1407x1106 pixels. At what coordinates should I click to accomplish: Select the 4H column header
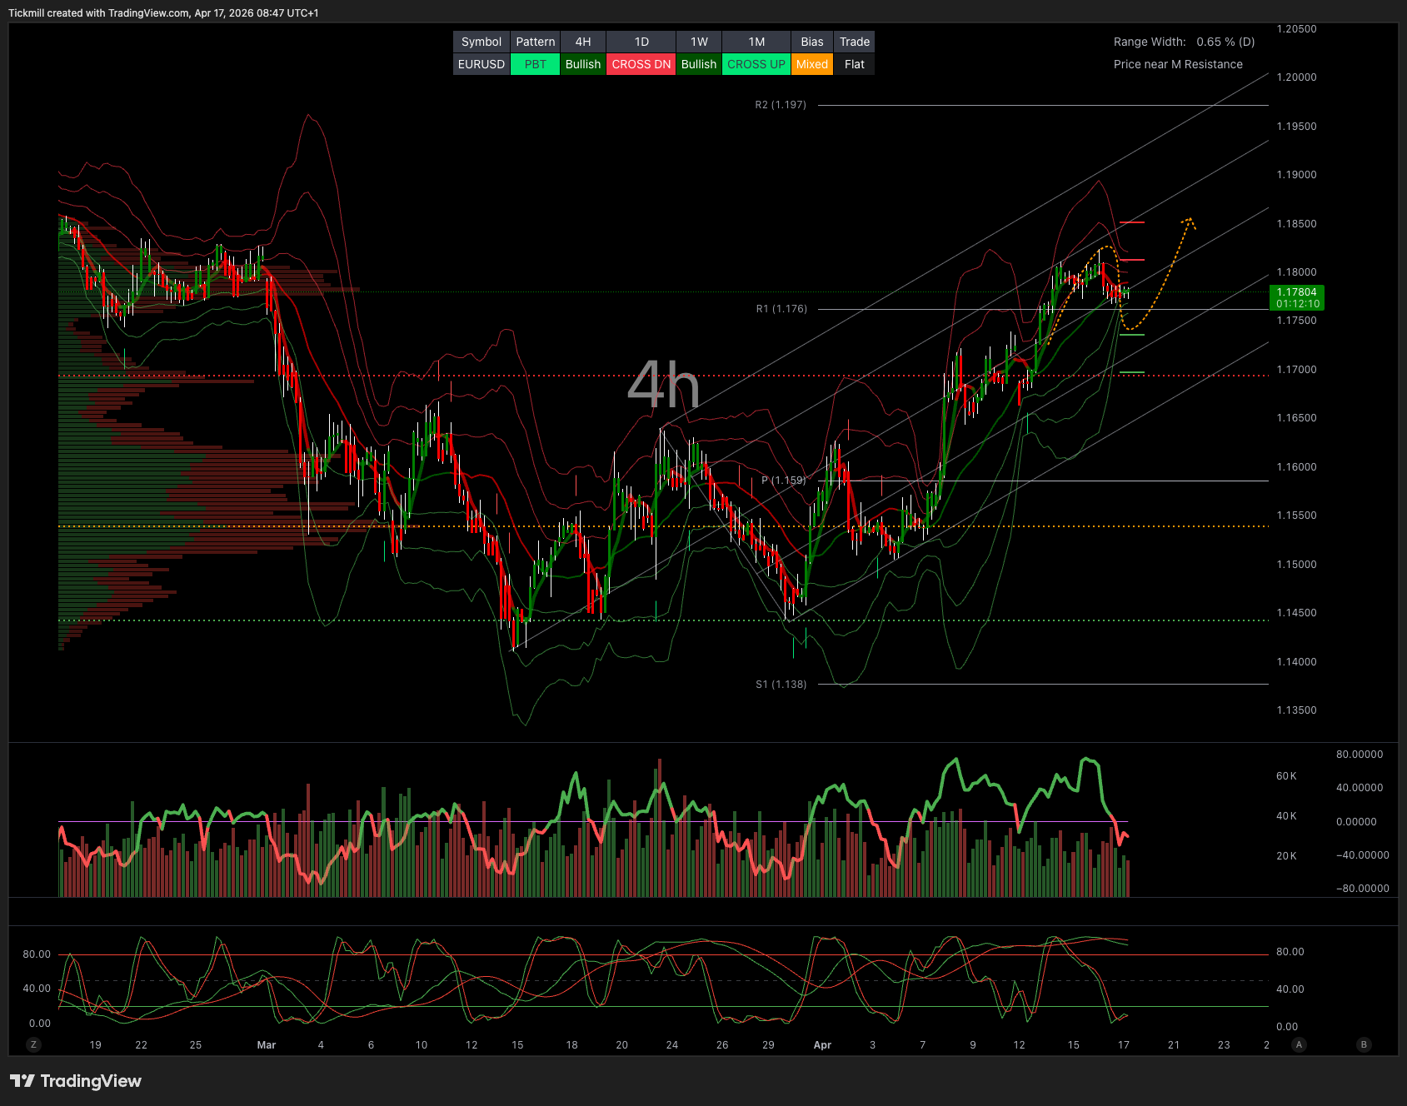coord(583,42)
